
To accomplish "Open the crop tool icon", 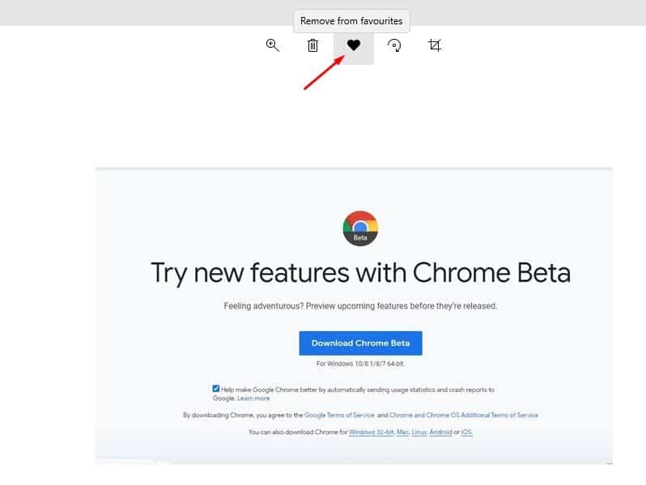I will [435, 45].
